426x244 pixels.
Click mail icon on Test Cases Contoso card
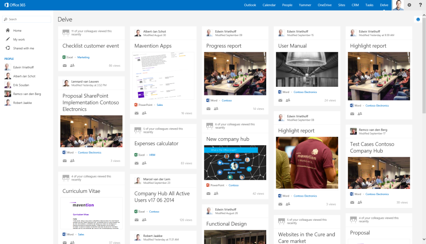pyautogui.click(x=352, y=202)
